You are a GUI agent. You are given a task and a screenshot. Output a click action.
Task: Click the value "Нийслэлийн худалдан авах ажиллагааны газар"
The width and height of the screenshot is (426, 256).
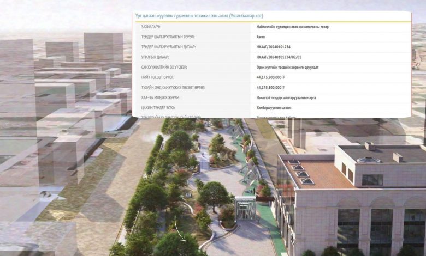293,27
